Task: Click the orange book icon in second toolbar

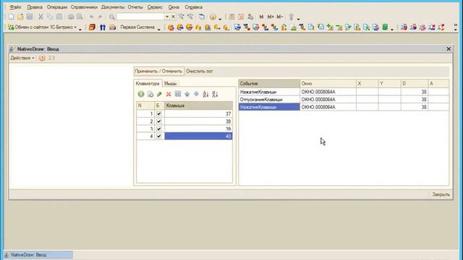Action: [92, 27]
